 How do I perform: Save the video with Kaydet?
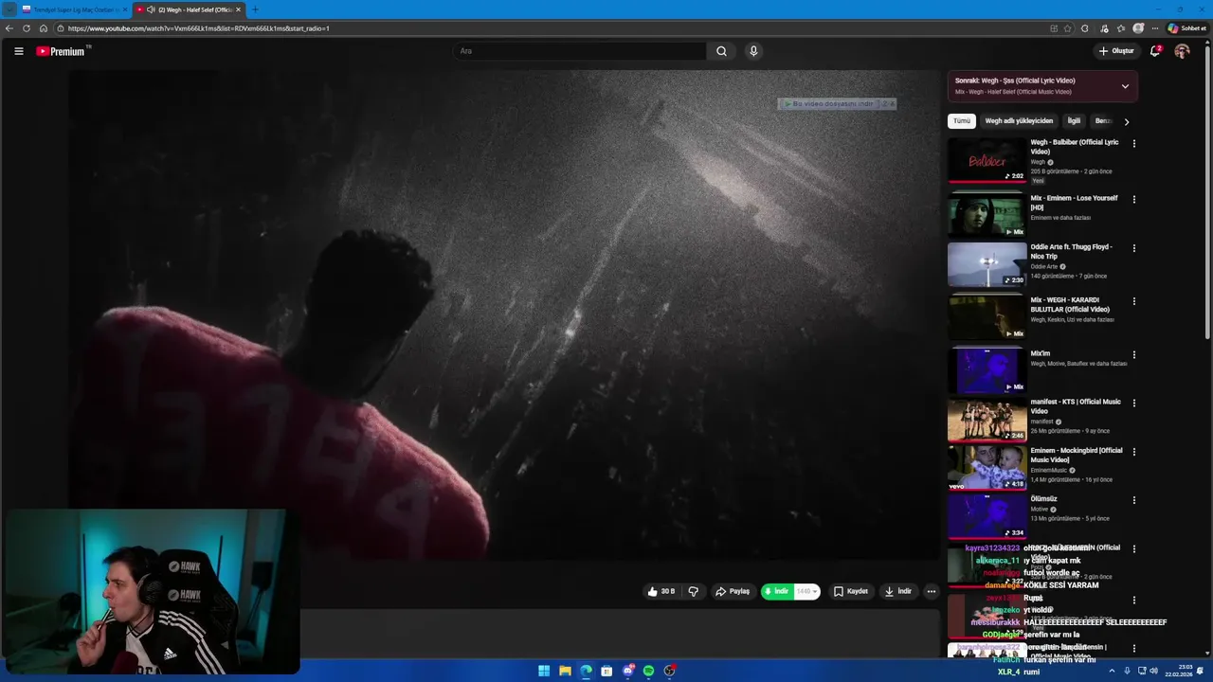pos(851,591)
